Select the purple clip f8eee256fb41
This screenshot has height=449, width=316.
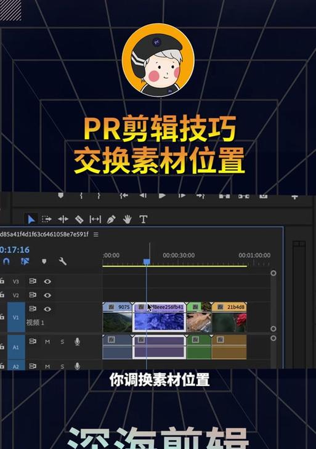tap(160, 317)
